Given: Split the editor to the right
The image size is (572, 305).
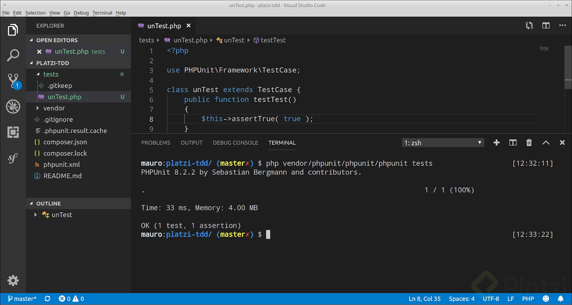Looking at the screenshot, I should (546, 26).
